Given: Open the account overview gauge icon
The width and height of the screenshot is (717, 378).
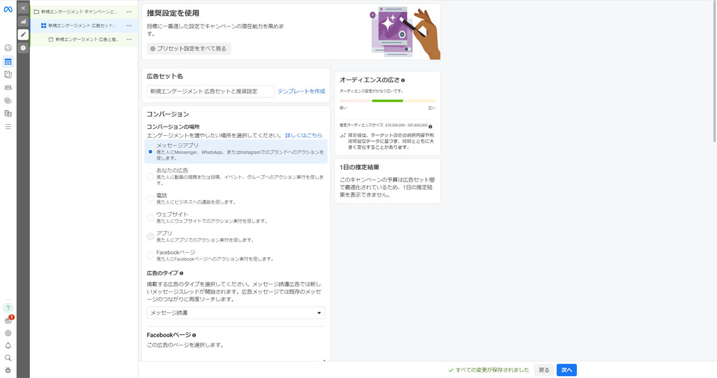Looking at the screenshot, I should (8, 48).
